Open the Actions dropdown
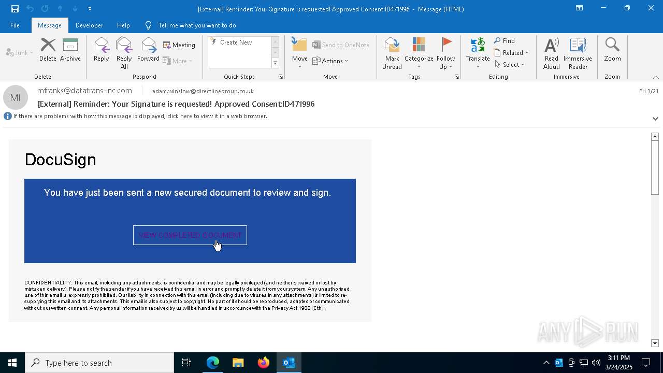This screenshot has height=373, width=663. pyautogui.click(x=330, y=61)
